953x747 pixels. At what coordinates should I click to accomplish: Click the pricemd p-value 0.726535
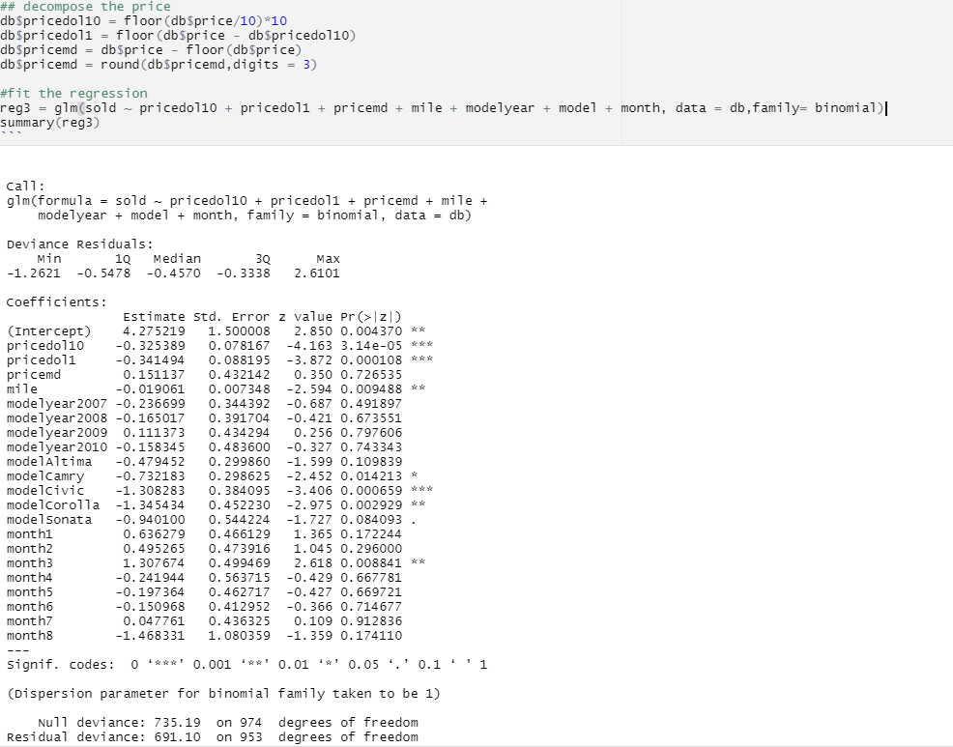[x=371, y=375]
